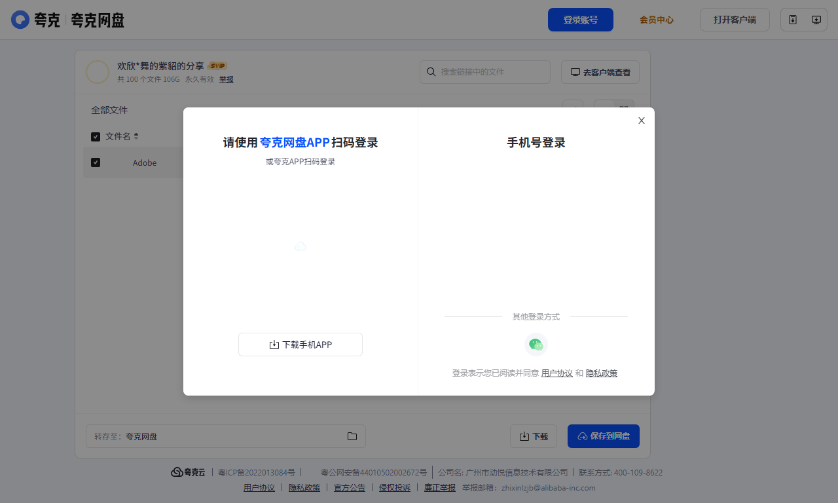Image resolution: width=838 pixels, height=503 pixels.
Task: Click 下载手机APP button in login dialog
Action: click(x=301, y=345)
